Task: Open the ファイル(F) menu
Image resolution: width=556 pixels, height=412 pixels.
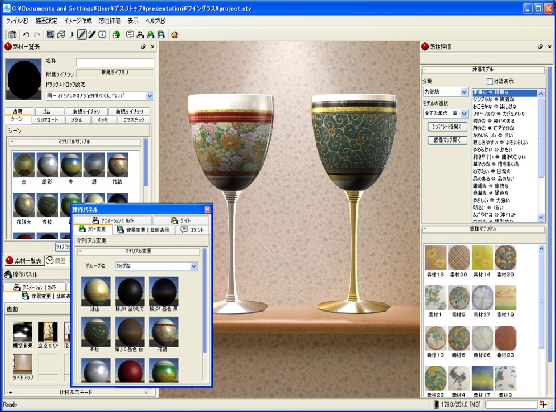Action: pos(17,21)
